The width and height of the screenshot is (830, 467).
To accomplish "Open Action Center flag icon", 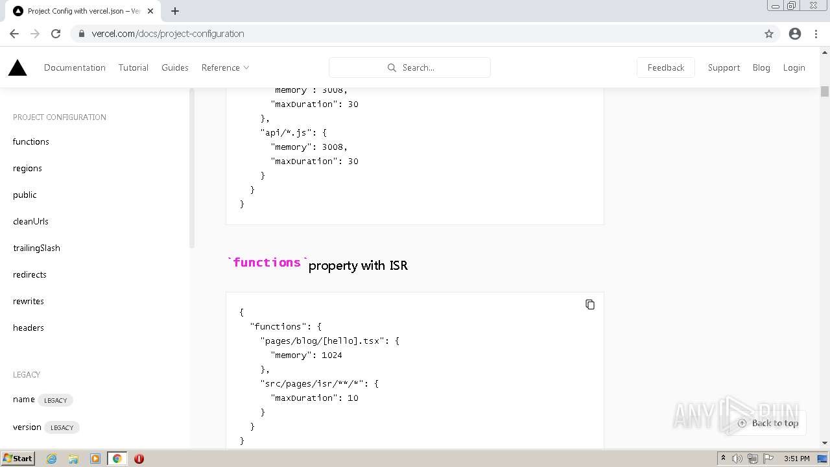I will pyautogui.click(x=768, y=459).
